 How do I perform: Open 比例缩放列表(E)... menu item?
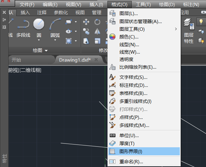[x=144, y=67]
